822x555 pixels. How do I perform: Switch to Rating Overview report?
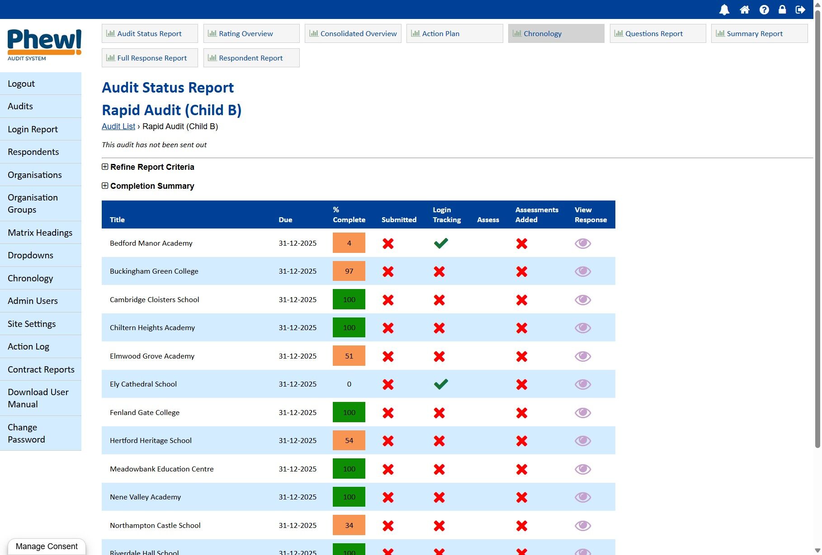point(251,33)
